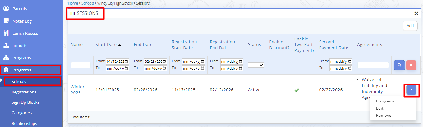This screenshot has height=127, width=423.
Task: Click the Name filter text field
Action: (x=81, y=65)
